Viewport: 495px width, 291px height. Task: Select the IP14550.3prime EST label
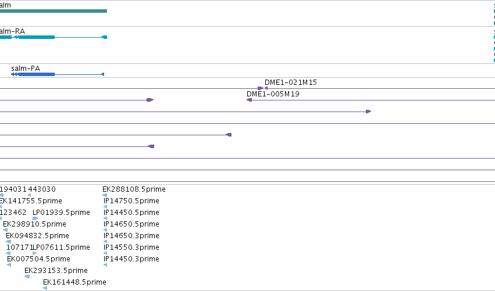click(x=131, y=247)
